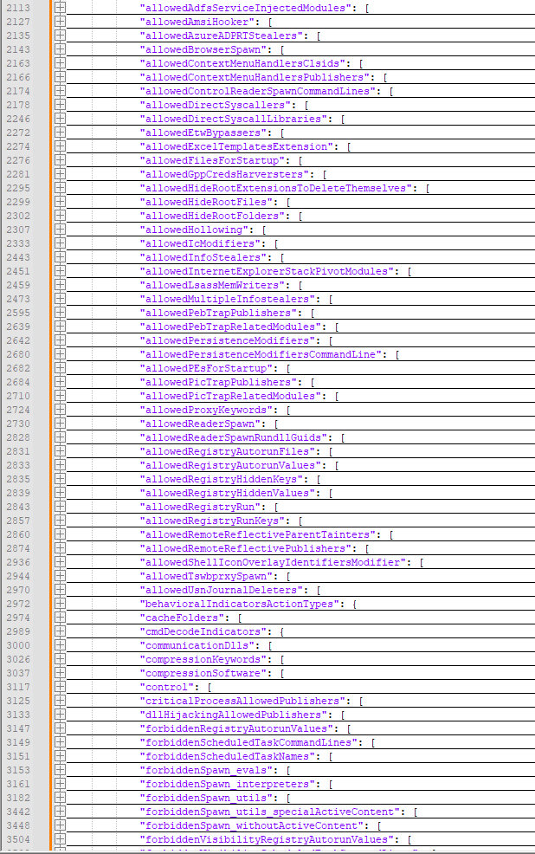Expand the allowedDirectSyscallers plus marker
This screenshot has height=854, width=535.
[60, 105]
